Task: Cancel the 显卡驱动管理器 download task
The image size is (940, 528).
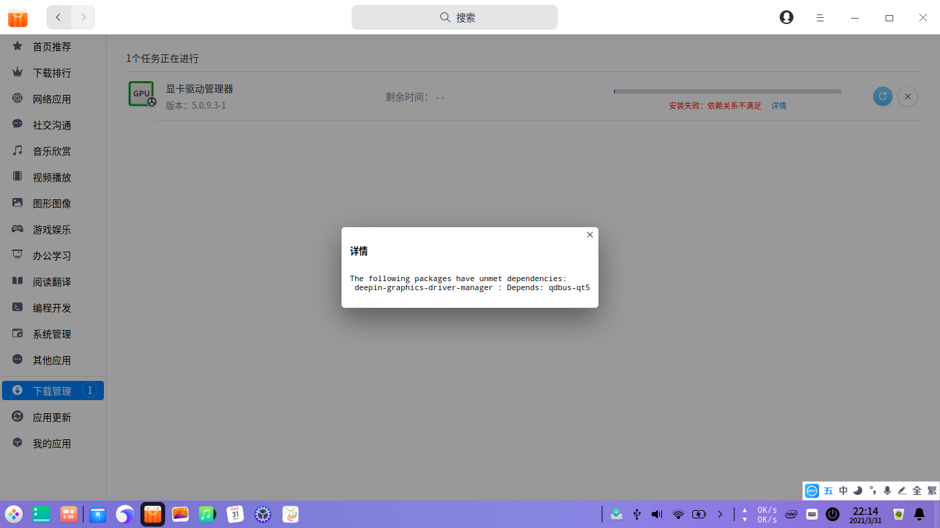Action: click(x=908, y=96)
